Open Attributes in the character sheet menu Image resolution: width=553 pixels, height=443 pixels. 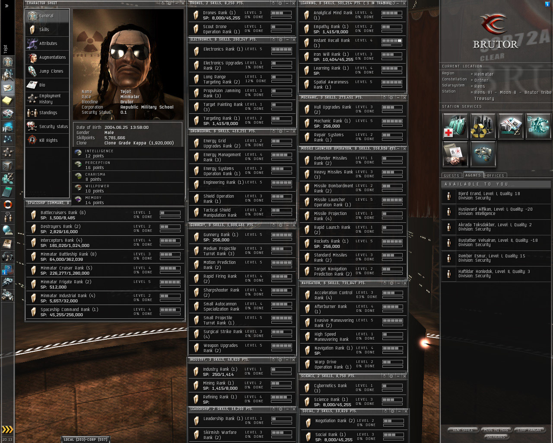[47, 44]
